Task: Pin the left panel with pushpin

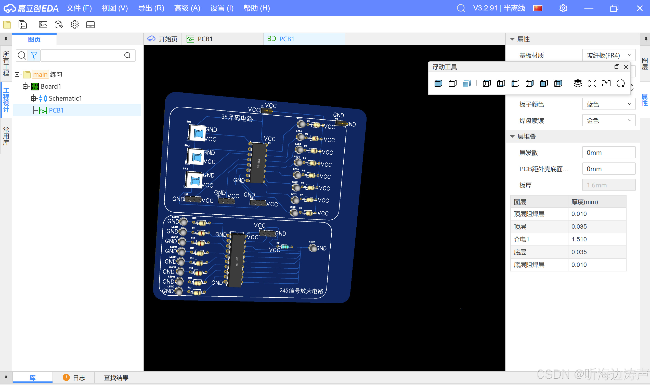Action: pyautogui.click(x=6, y=39)
